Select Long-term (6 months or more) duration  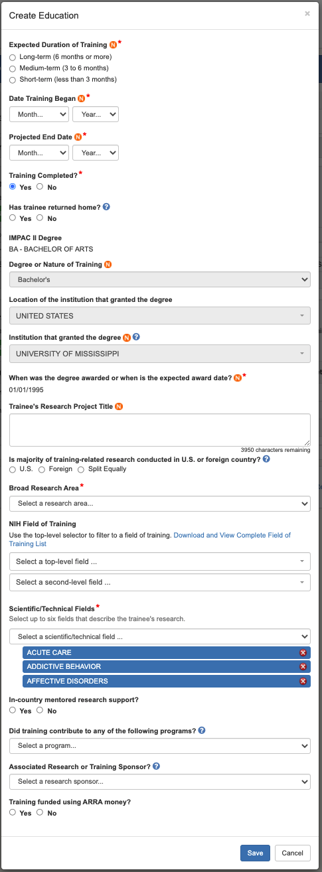coord(13,57)
